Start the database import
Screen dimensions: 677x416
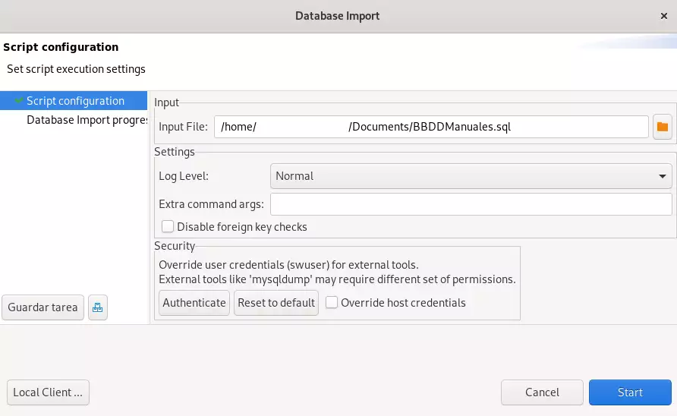coord(630,392)
